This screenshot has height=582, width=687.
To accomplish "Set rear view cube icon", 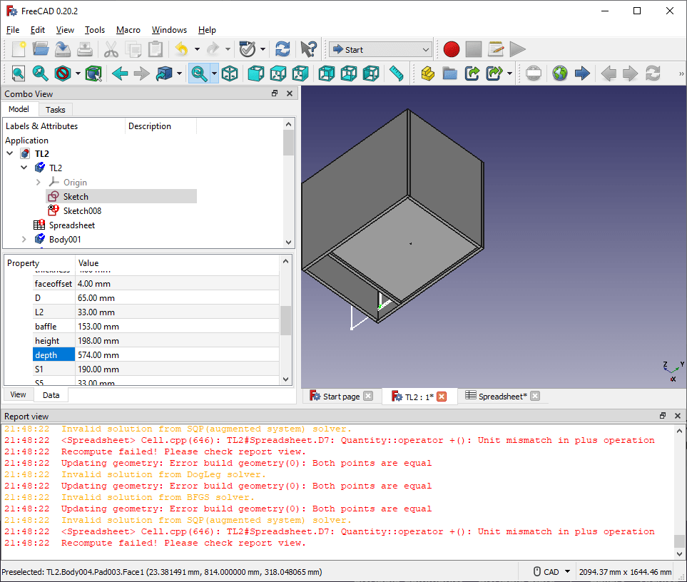I will [x=327, y=73].
